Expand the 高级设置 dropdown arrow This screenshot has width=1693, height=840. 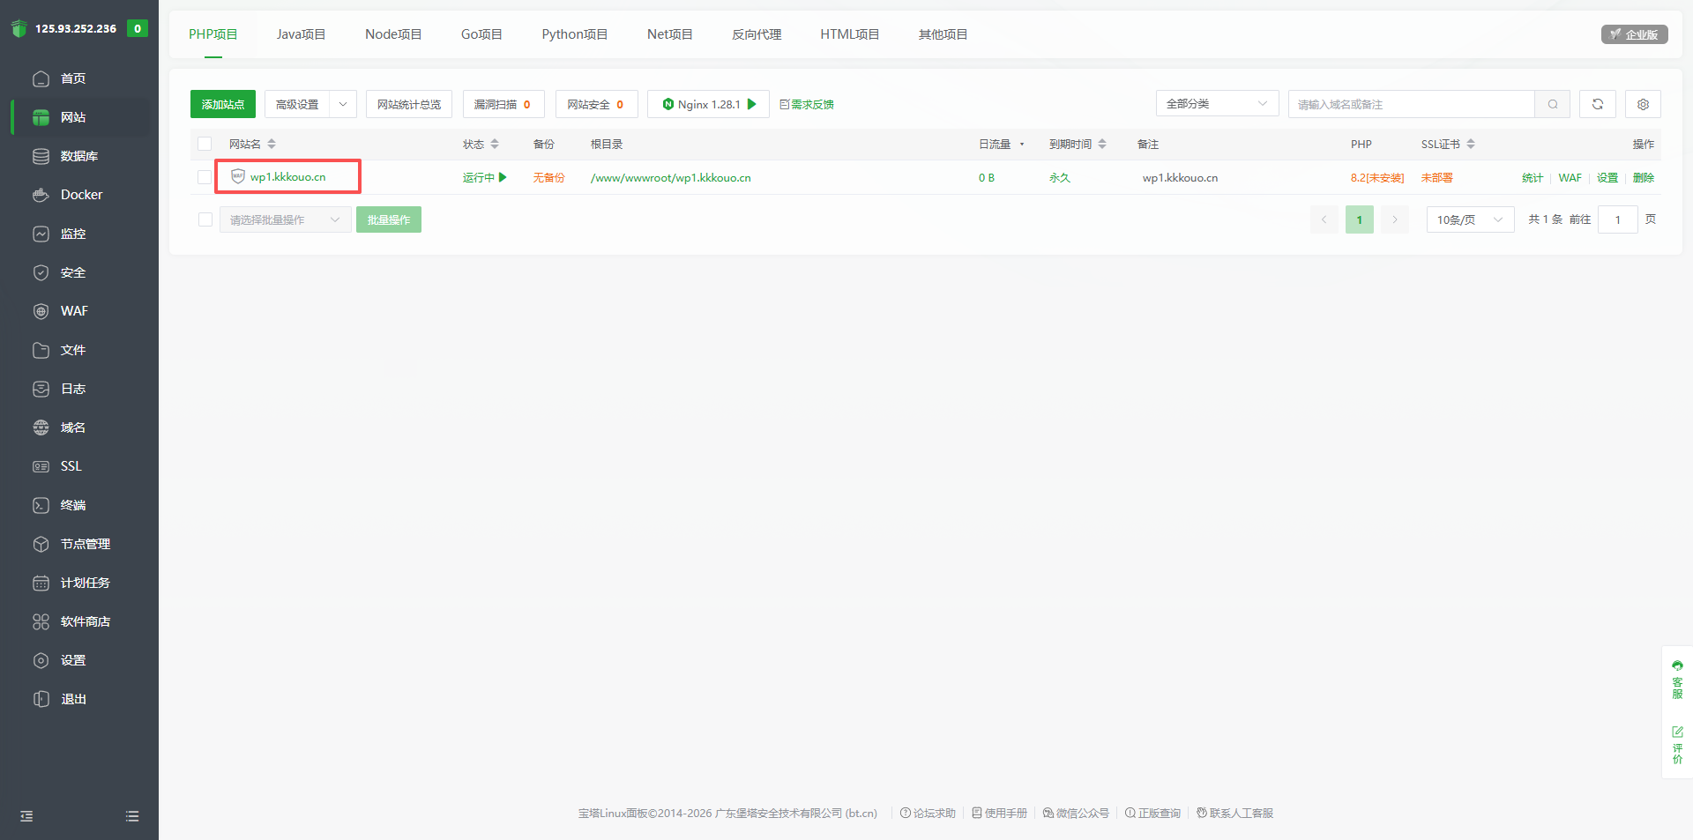click(x=343, y=103)
